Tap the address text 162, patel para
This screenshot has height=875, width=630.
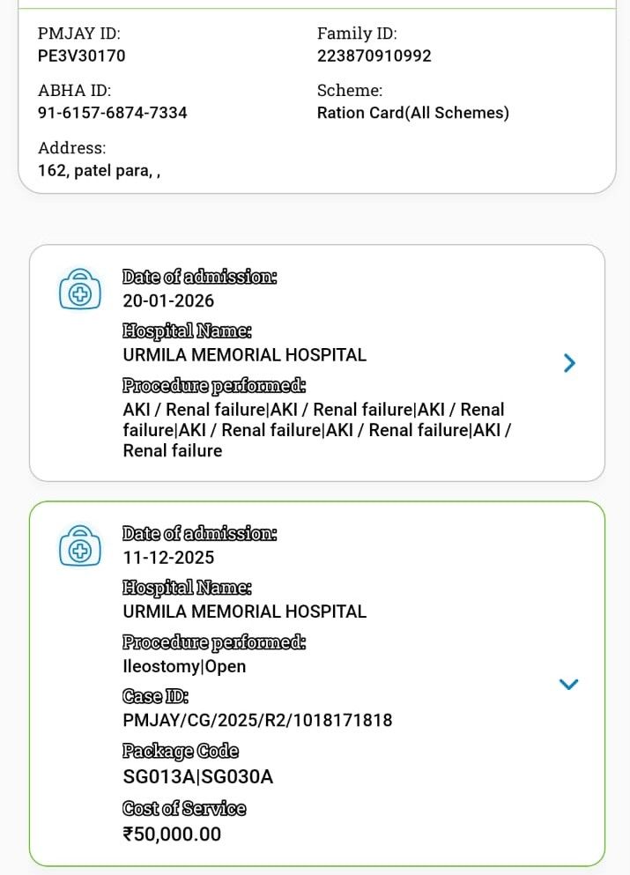[x=99, y=170]
